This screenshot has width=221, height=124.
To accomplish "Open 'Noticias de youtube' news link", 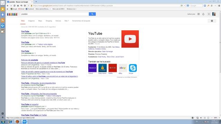I will point(29,60).
